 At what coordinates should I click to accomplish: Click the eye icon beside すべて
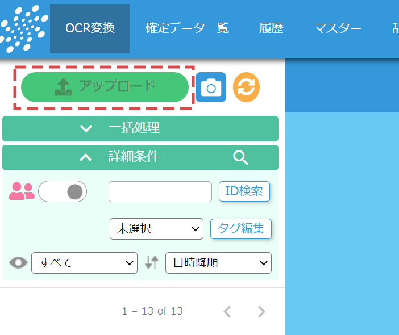tap(18, 263)
